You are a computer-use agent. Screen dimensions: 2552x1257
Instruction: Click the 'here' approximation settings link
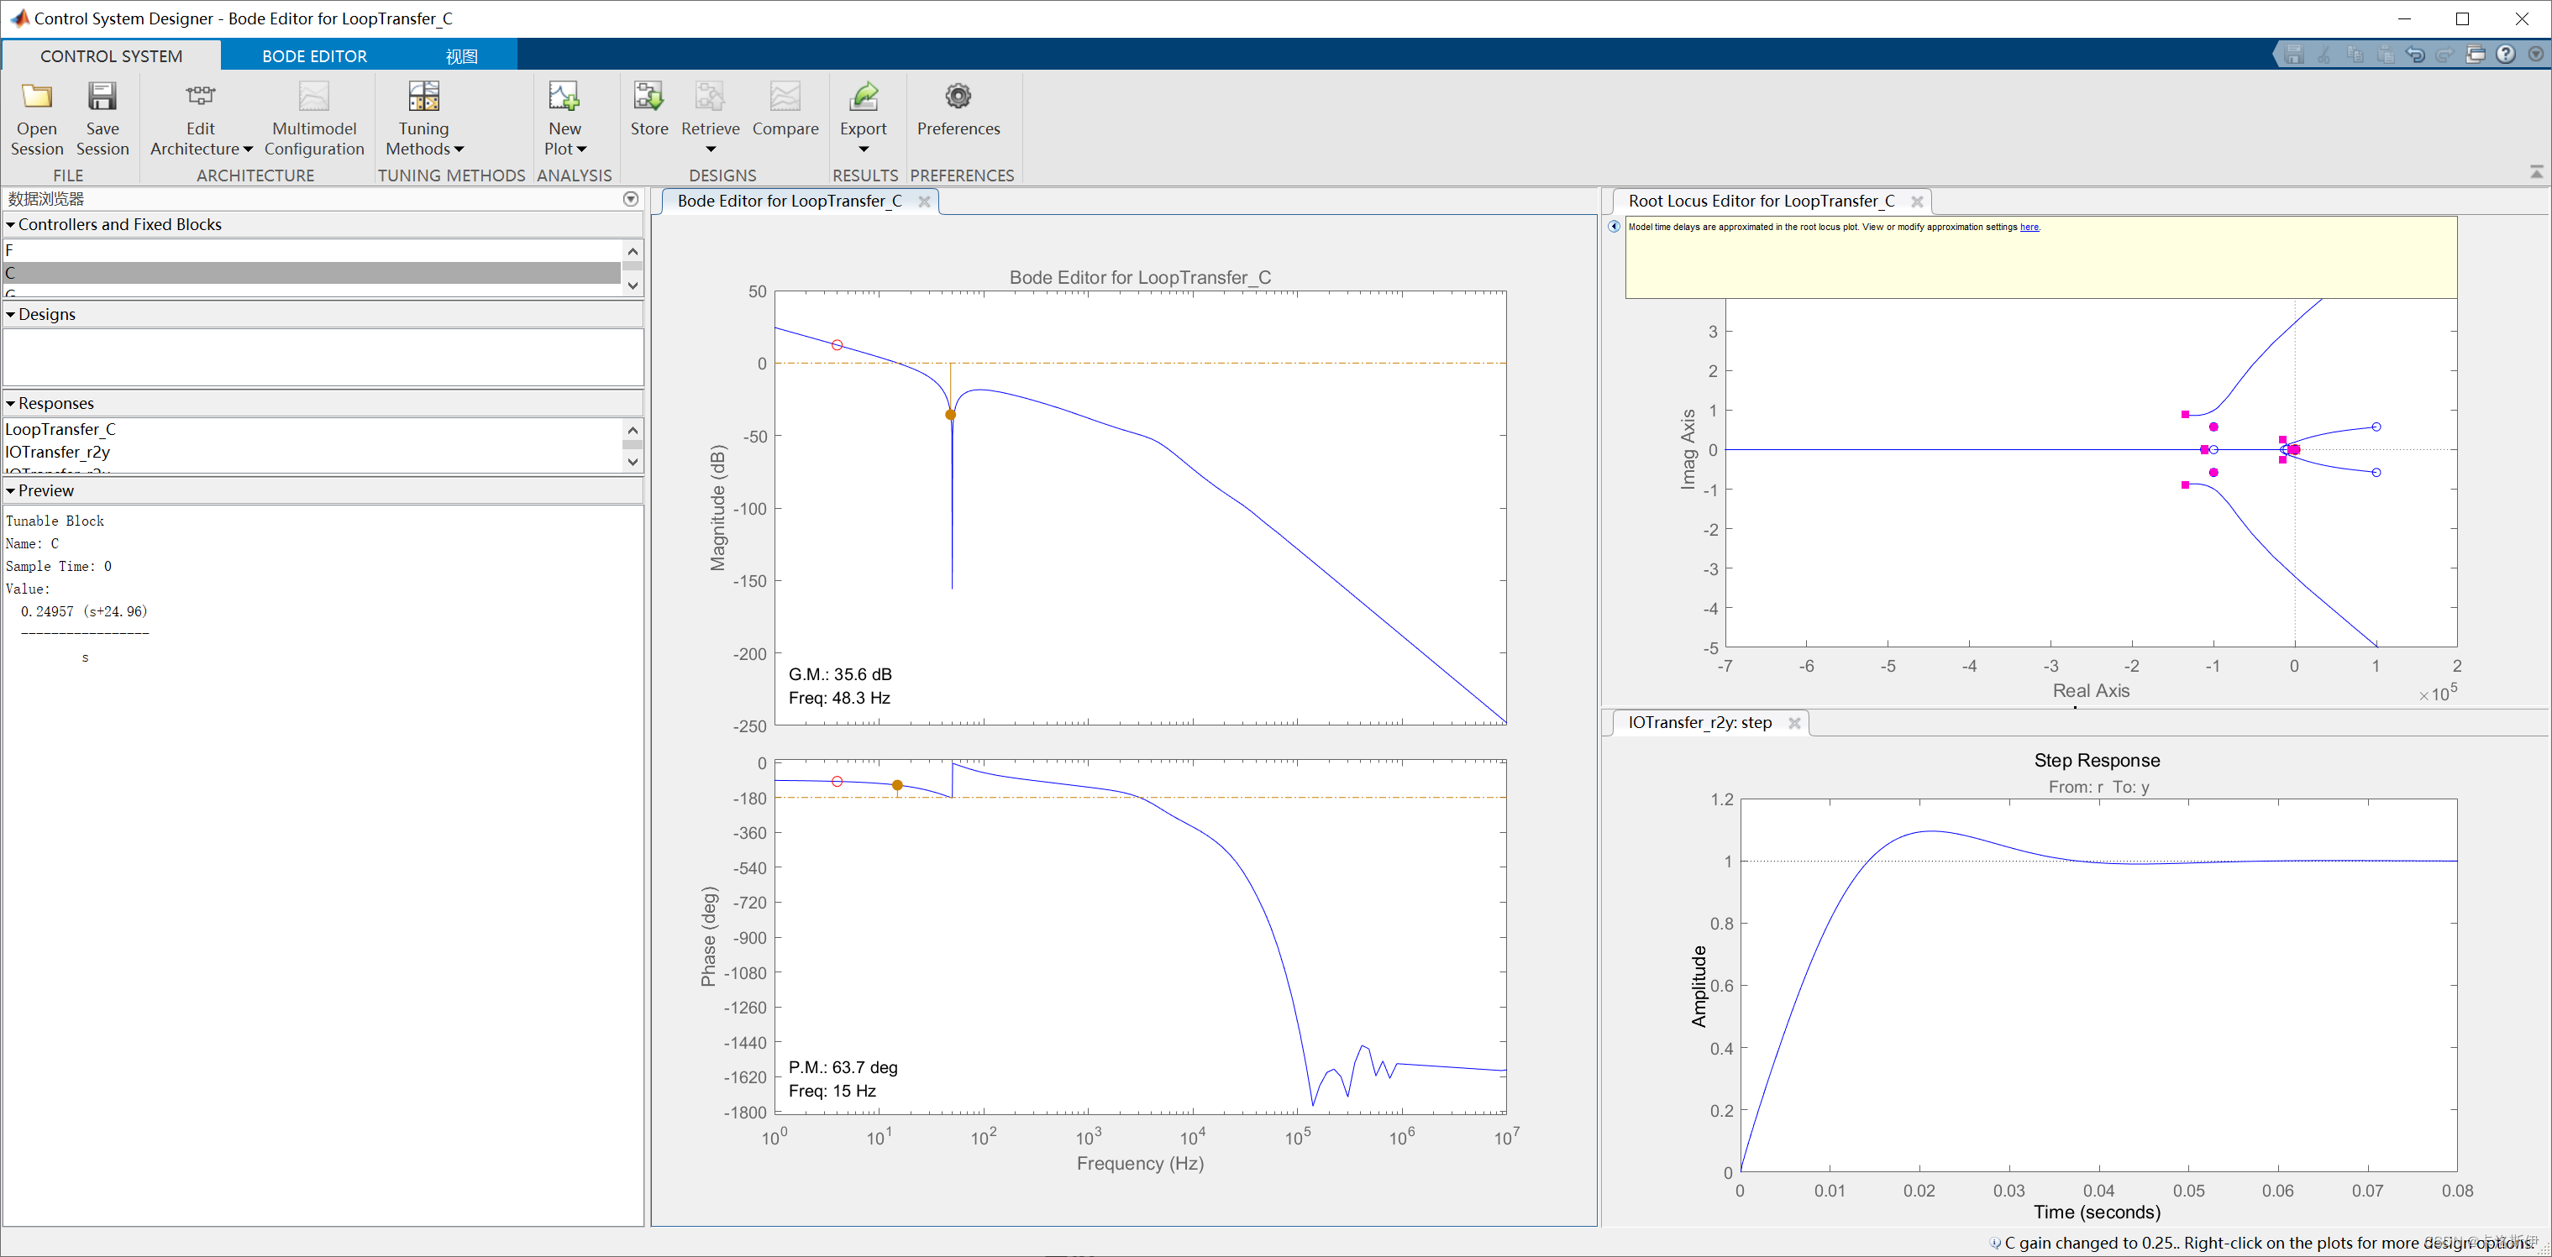(2028, 228)
